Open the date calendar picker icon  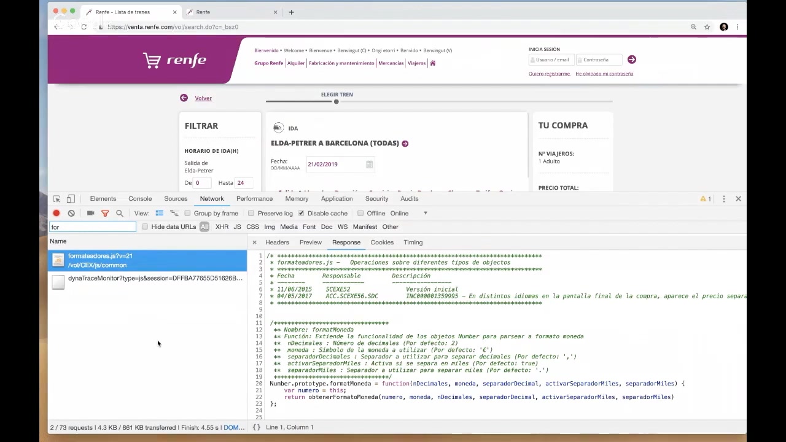[369, 165]
